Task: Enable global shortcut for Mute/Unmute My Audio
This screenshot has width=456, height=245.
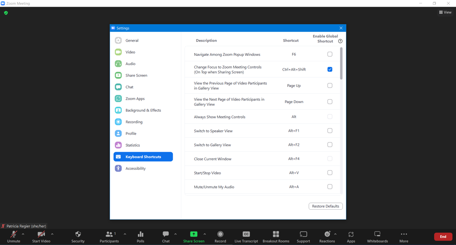Action: pos(330,187)
